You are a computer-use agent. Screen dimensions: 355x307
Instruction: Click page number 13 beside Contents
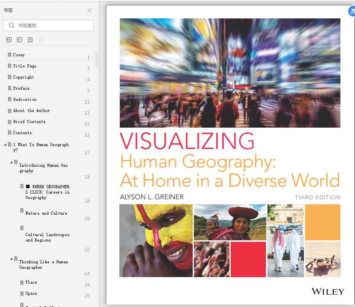coord(87,135)
